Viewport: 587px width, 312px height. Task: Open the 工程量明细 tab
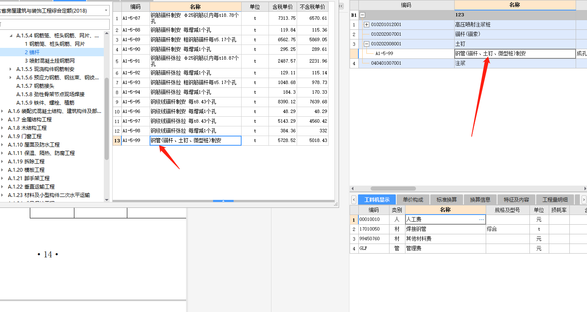555,199
